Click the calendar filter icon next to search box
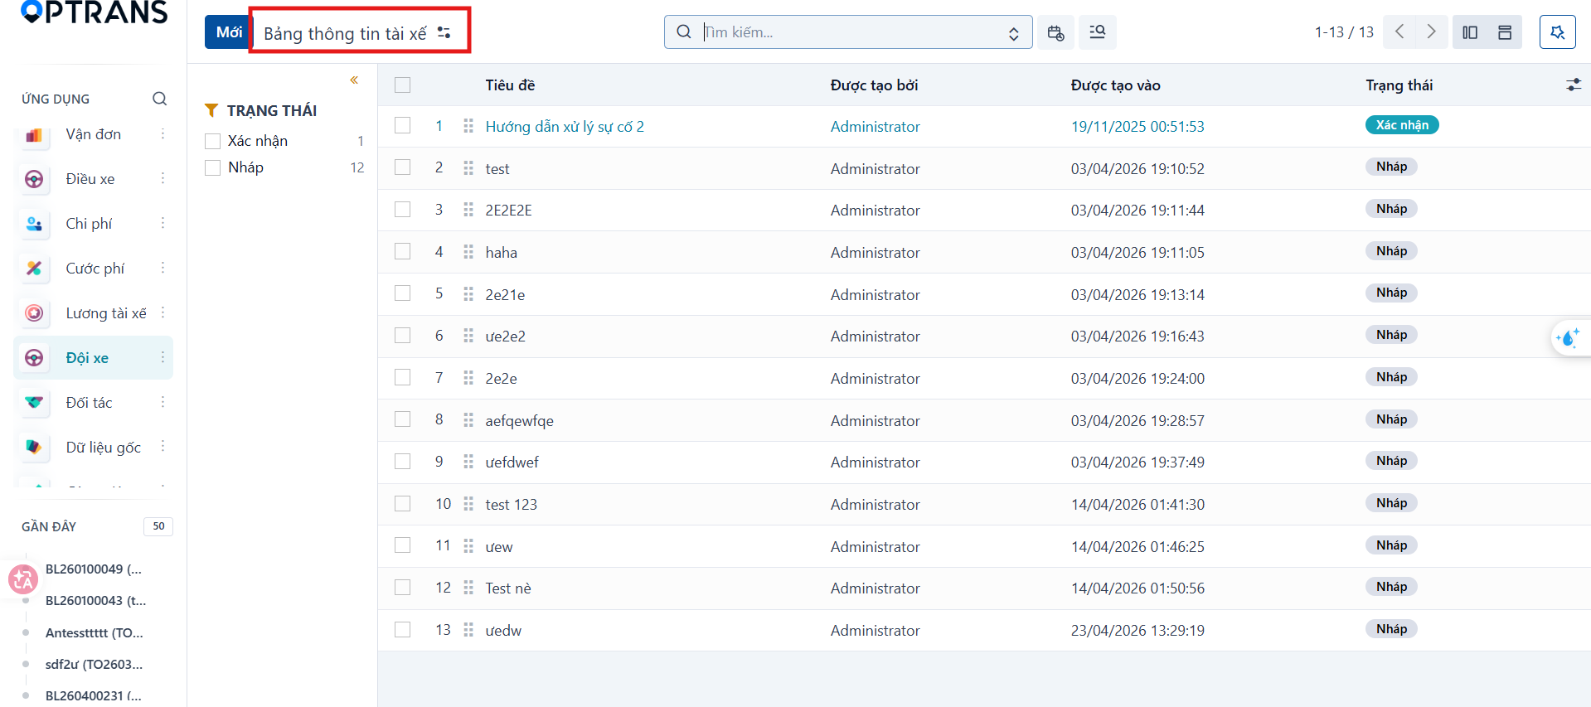 1055,32
